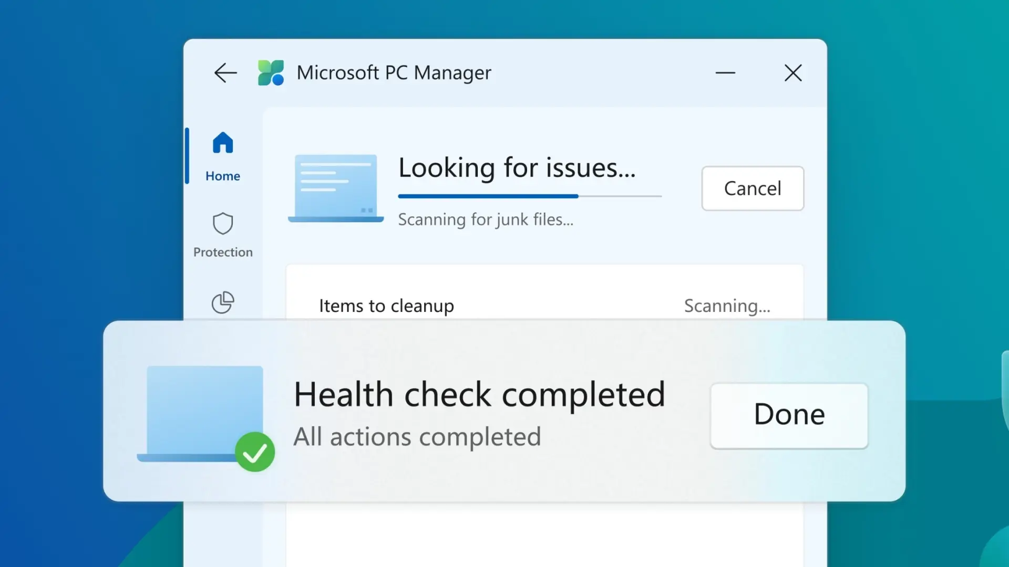Close the PC Manager window
The image size is (1009, 567).
tap(793, 72)
